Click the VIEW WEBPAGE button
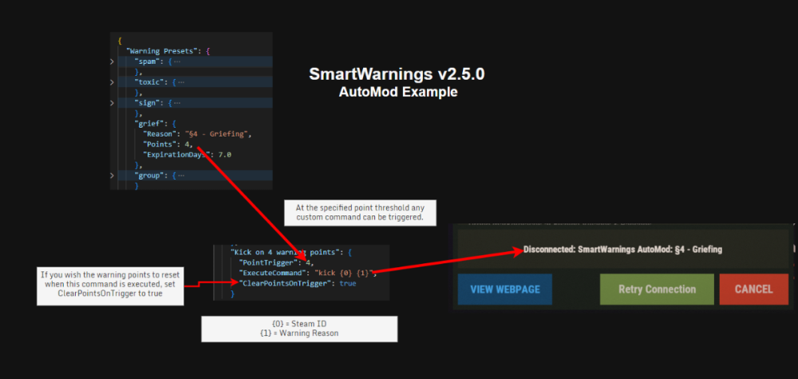The width and height of the screenshot is (798, 379). (x=505, y=289)
